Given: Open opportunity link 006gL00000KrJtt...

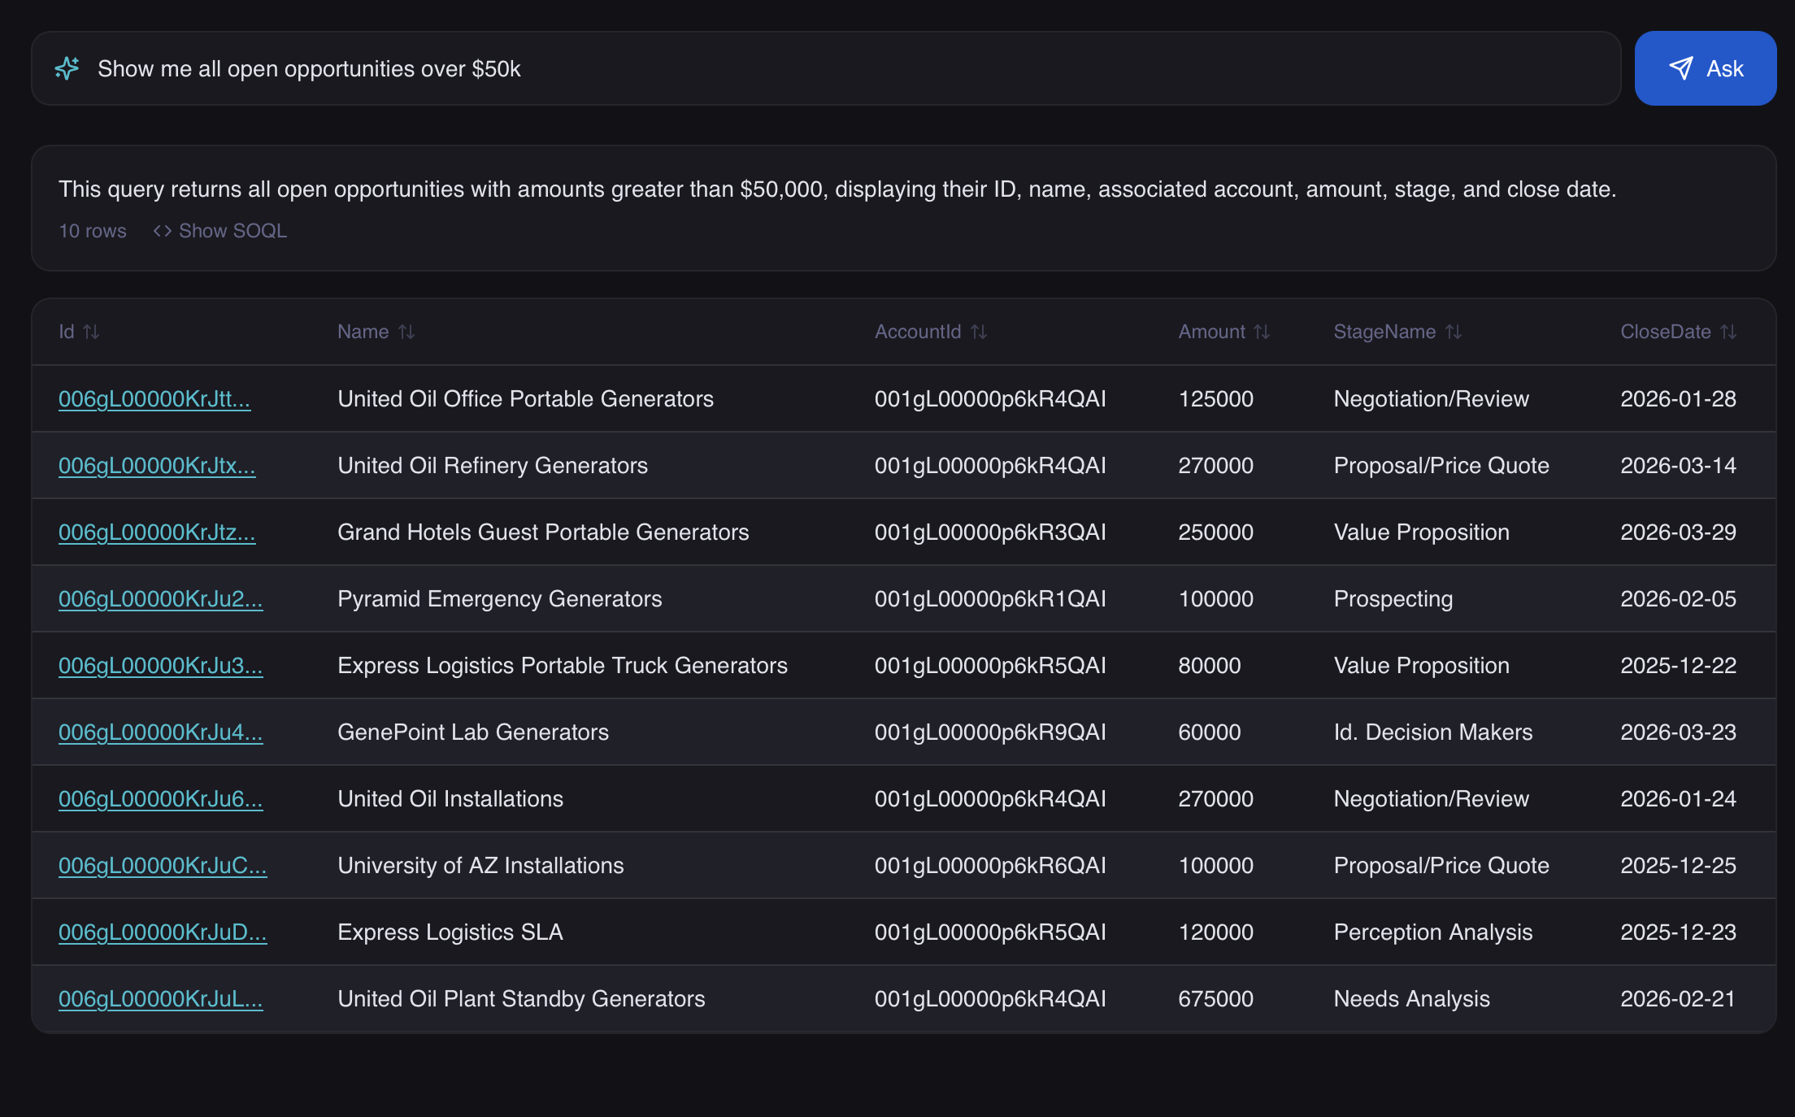Looking at the screenshot, I should (x=154, y=399).
